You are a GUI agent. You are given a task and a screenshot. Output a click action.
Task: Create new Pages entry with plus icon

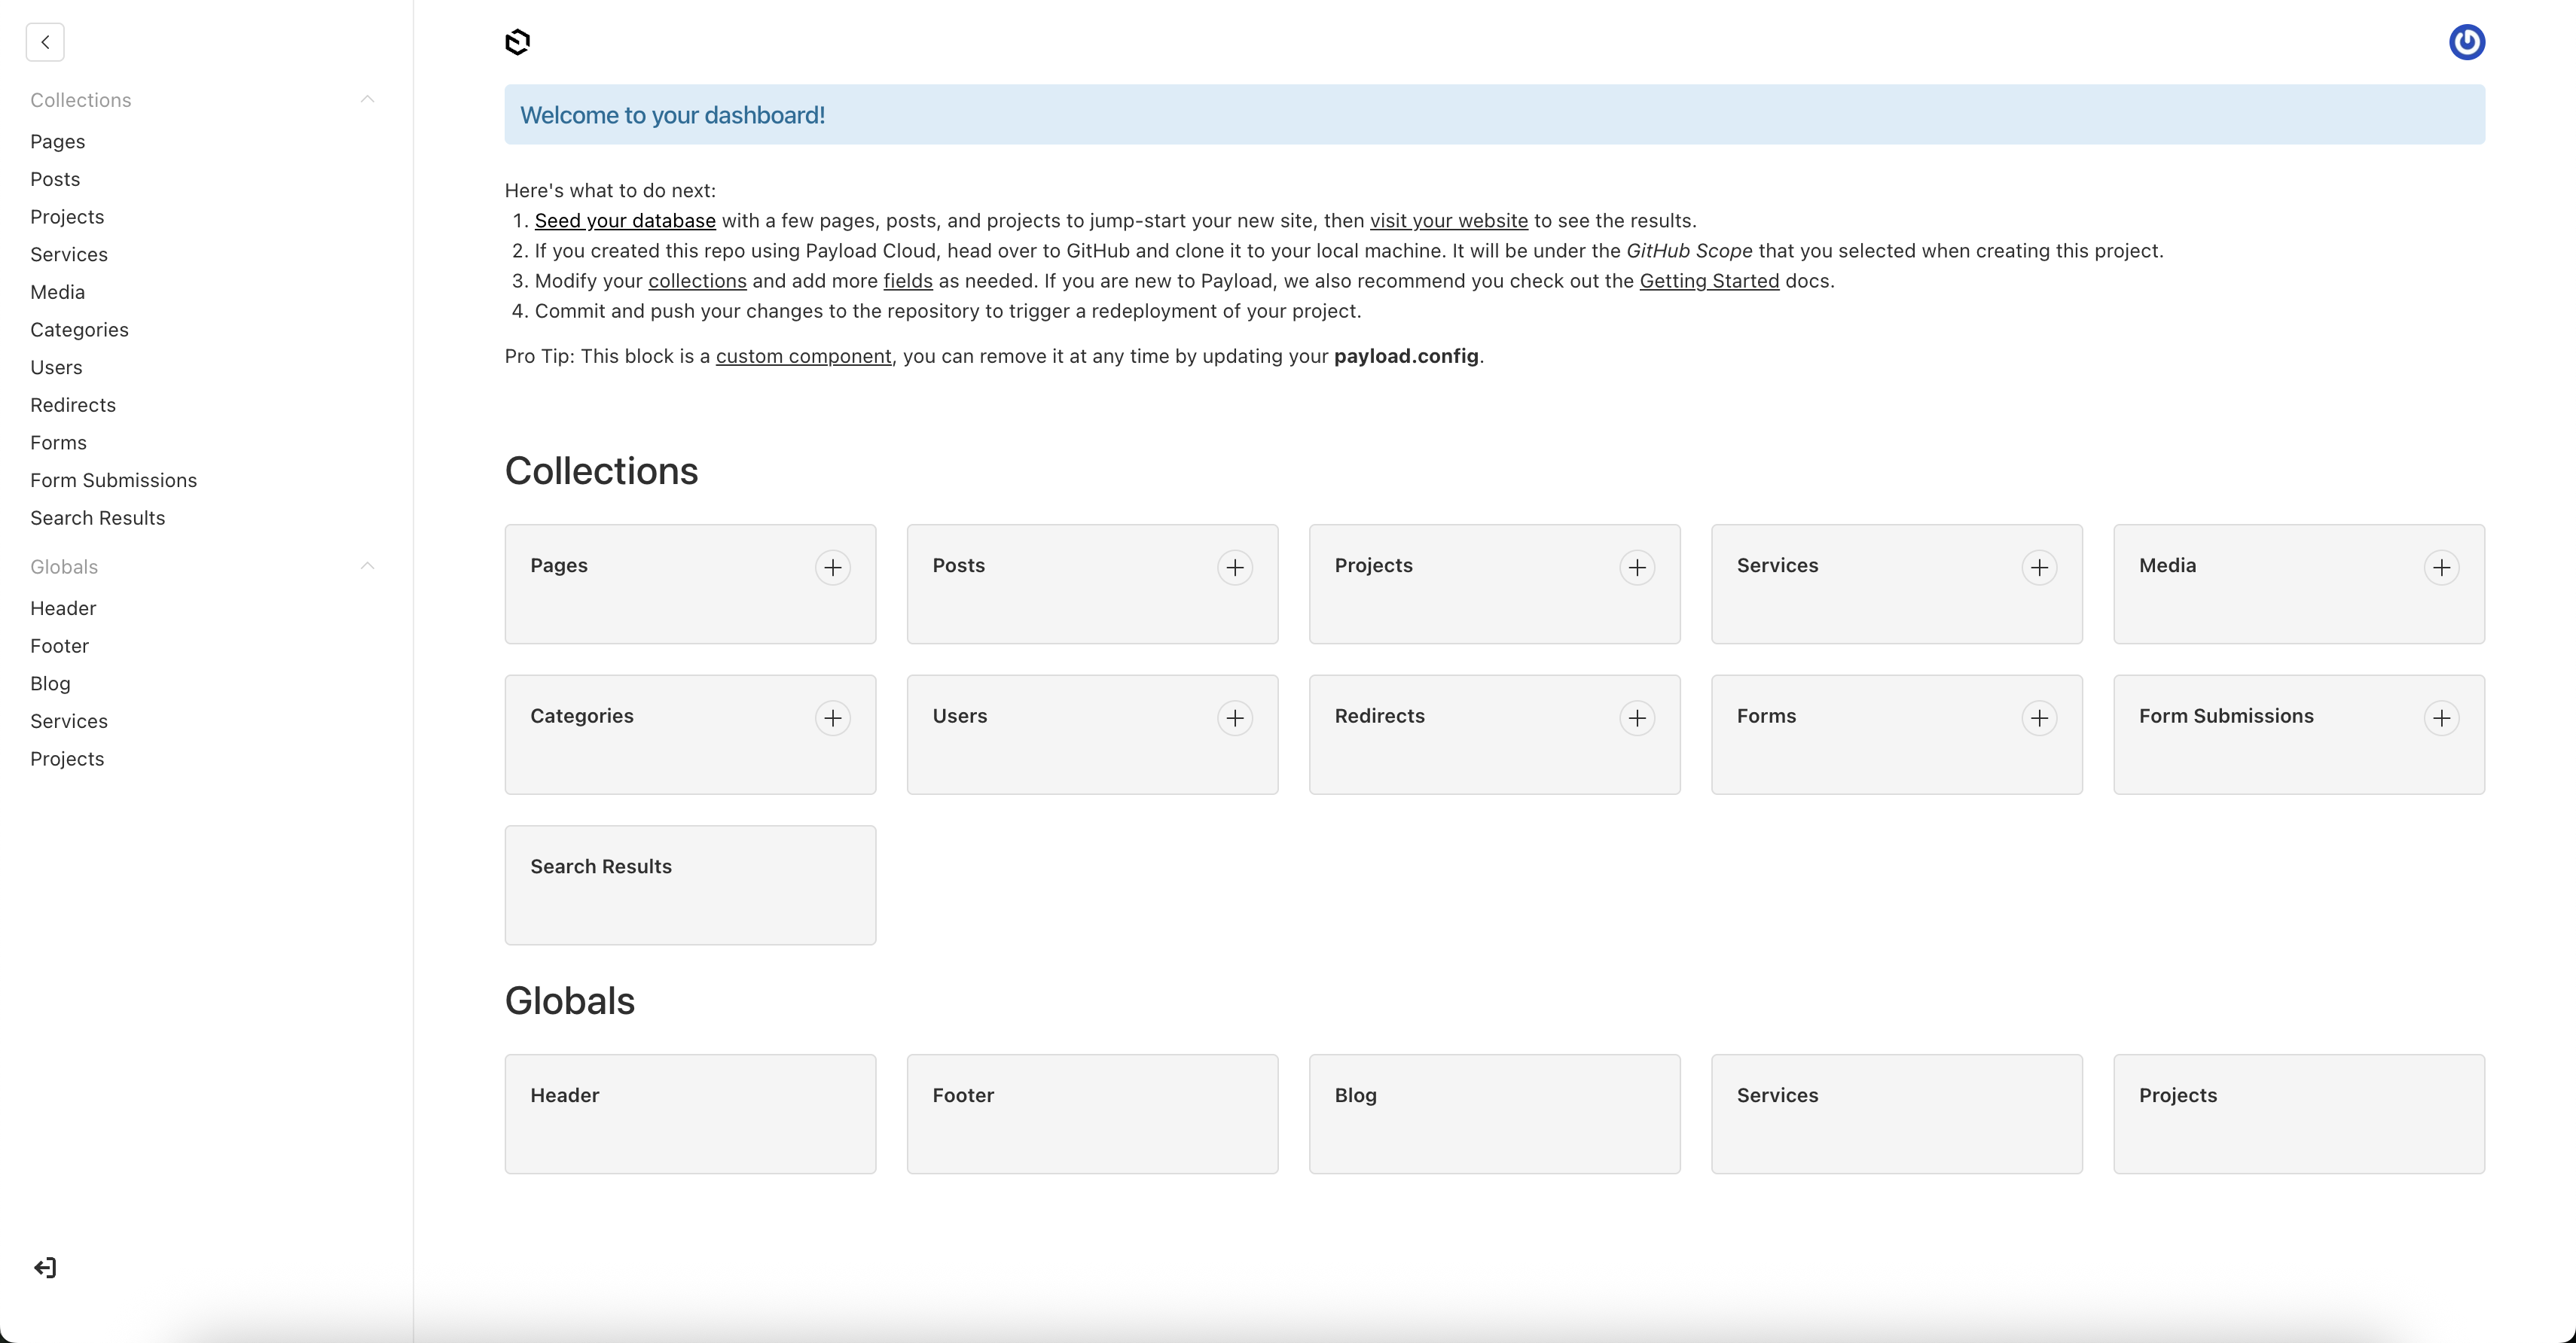pyautogui.click(x=832, y=568)
